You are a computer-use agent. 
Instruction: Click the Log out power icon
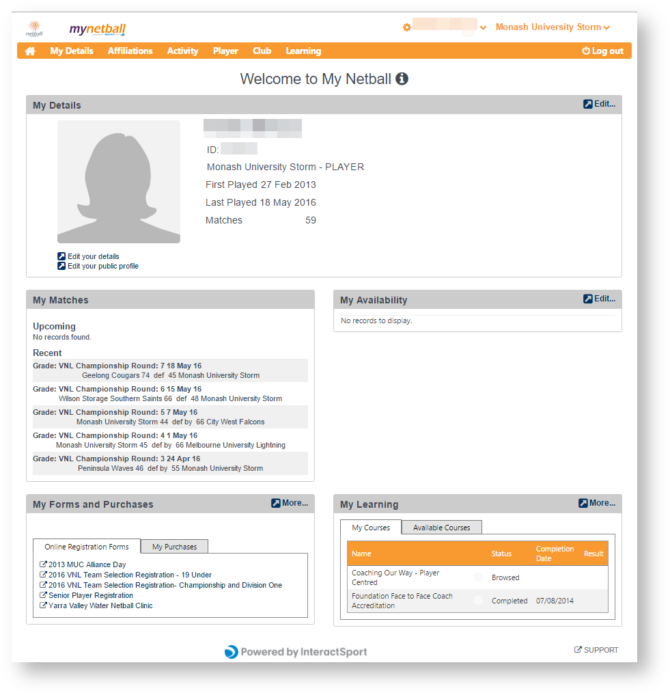[x=586, y=51]
